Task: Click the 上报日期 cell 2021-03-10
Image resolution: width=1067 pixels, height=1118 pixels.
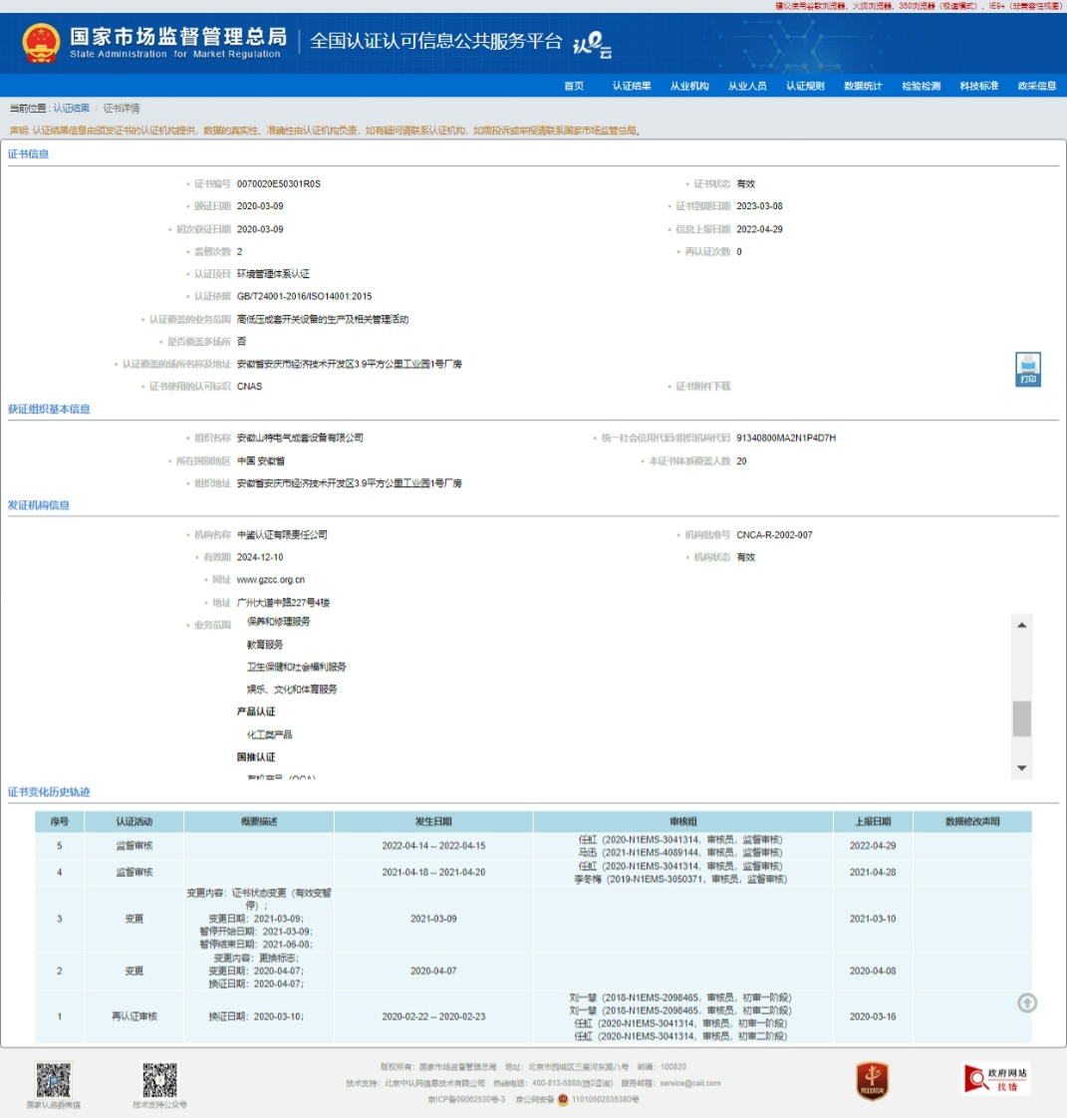Action: click(873, 919)
